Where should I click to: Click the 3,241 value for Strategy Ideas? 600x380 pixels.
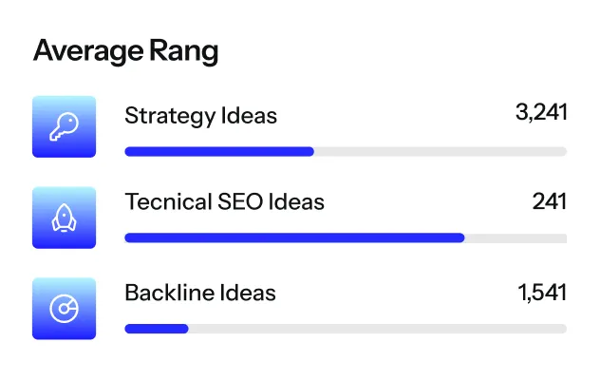pyautogui.click(x=541, y=112)
